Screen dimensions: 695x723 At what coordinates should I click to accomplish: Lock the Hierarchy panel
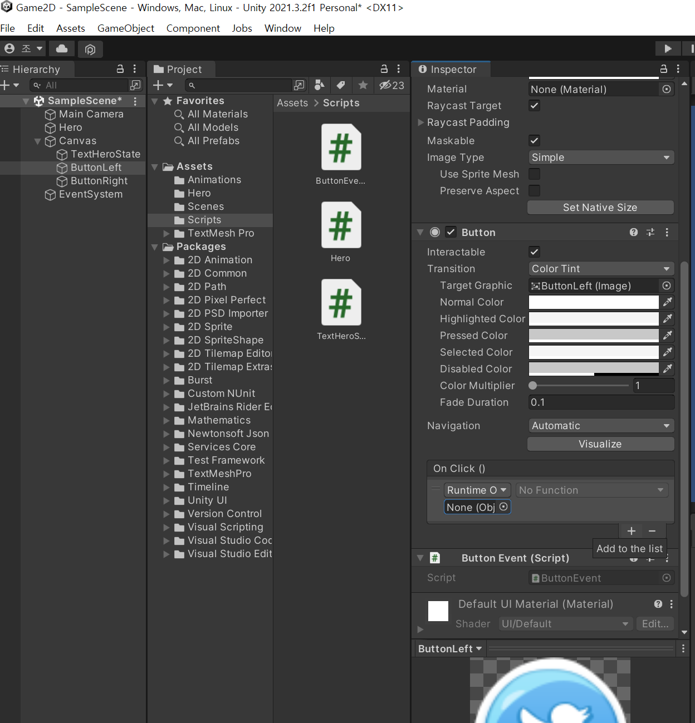tap(120, 69)
